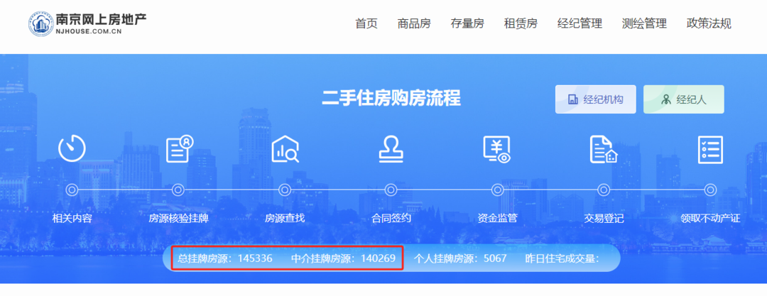Viewport: 767px width, 296px height.
Task: Open the 政策法规 navigation item
Action: (x=709, y=23)
